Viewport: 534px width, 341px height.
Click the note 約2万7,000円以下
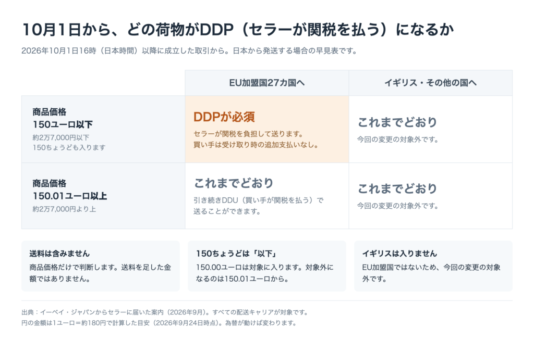click(x=61, y=137)
